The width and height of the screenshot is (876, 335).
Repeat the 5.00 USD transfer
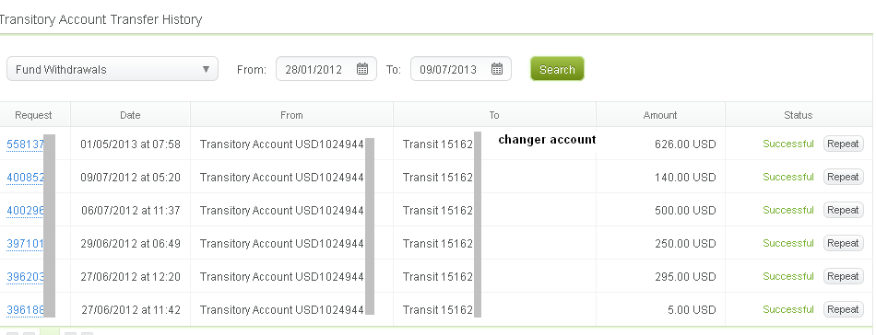(843, 309)
